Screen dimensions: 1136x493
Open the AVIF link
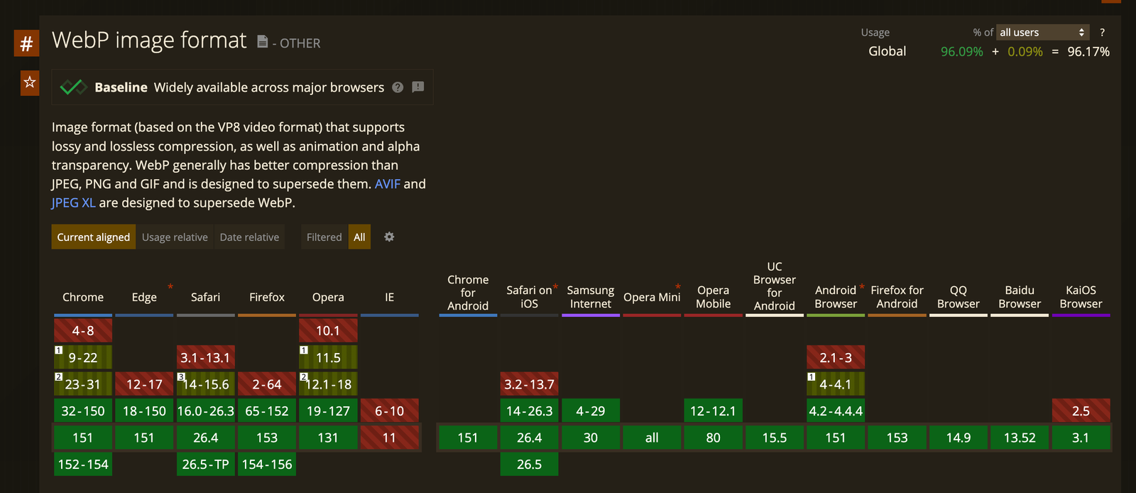click(x=388, y=184)
